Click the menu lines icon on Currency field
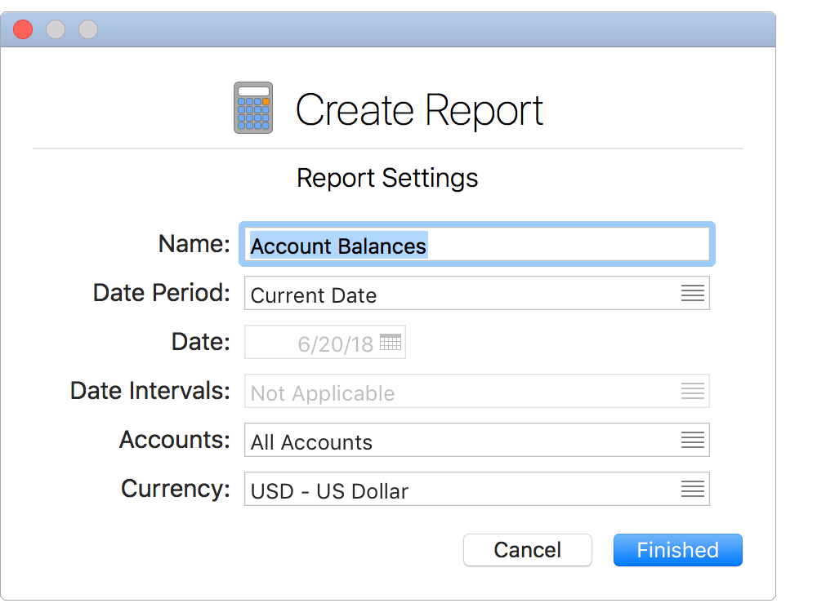 693,489
